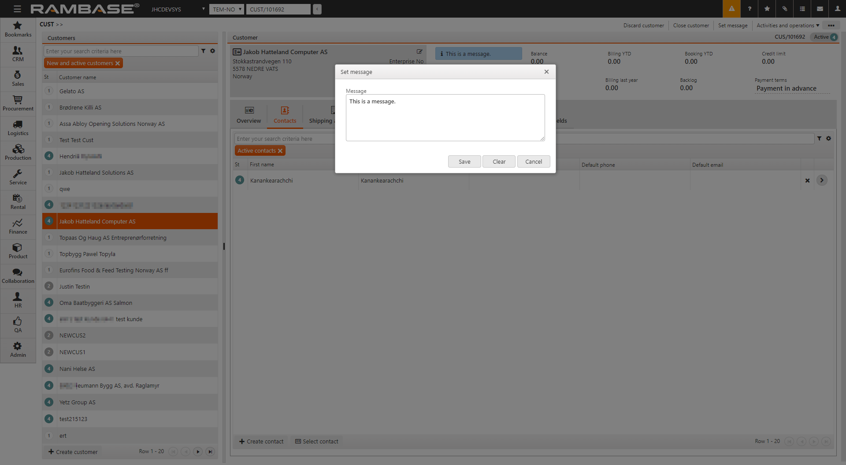Click the customer list filter funnel icon
This screenshot has height=465, width=846.
(204, 51)
